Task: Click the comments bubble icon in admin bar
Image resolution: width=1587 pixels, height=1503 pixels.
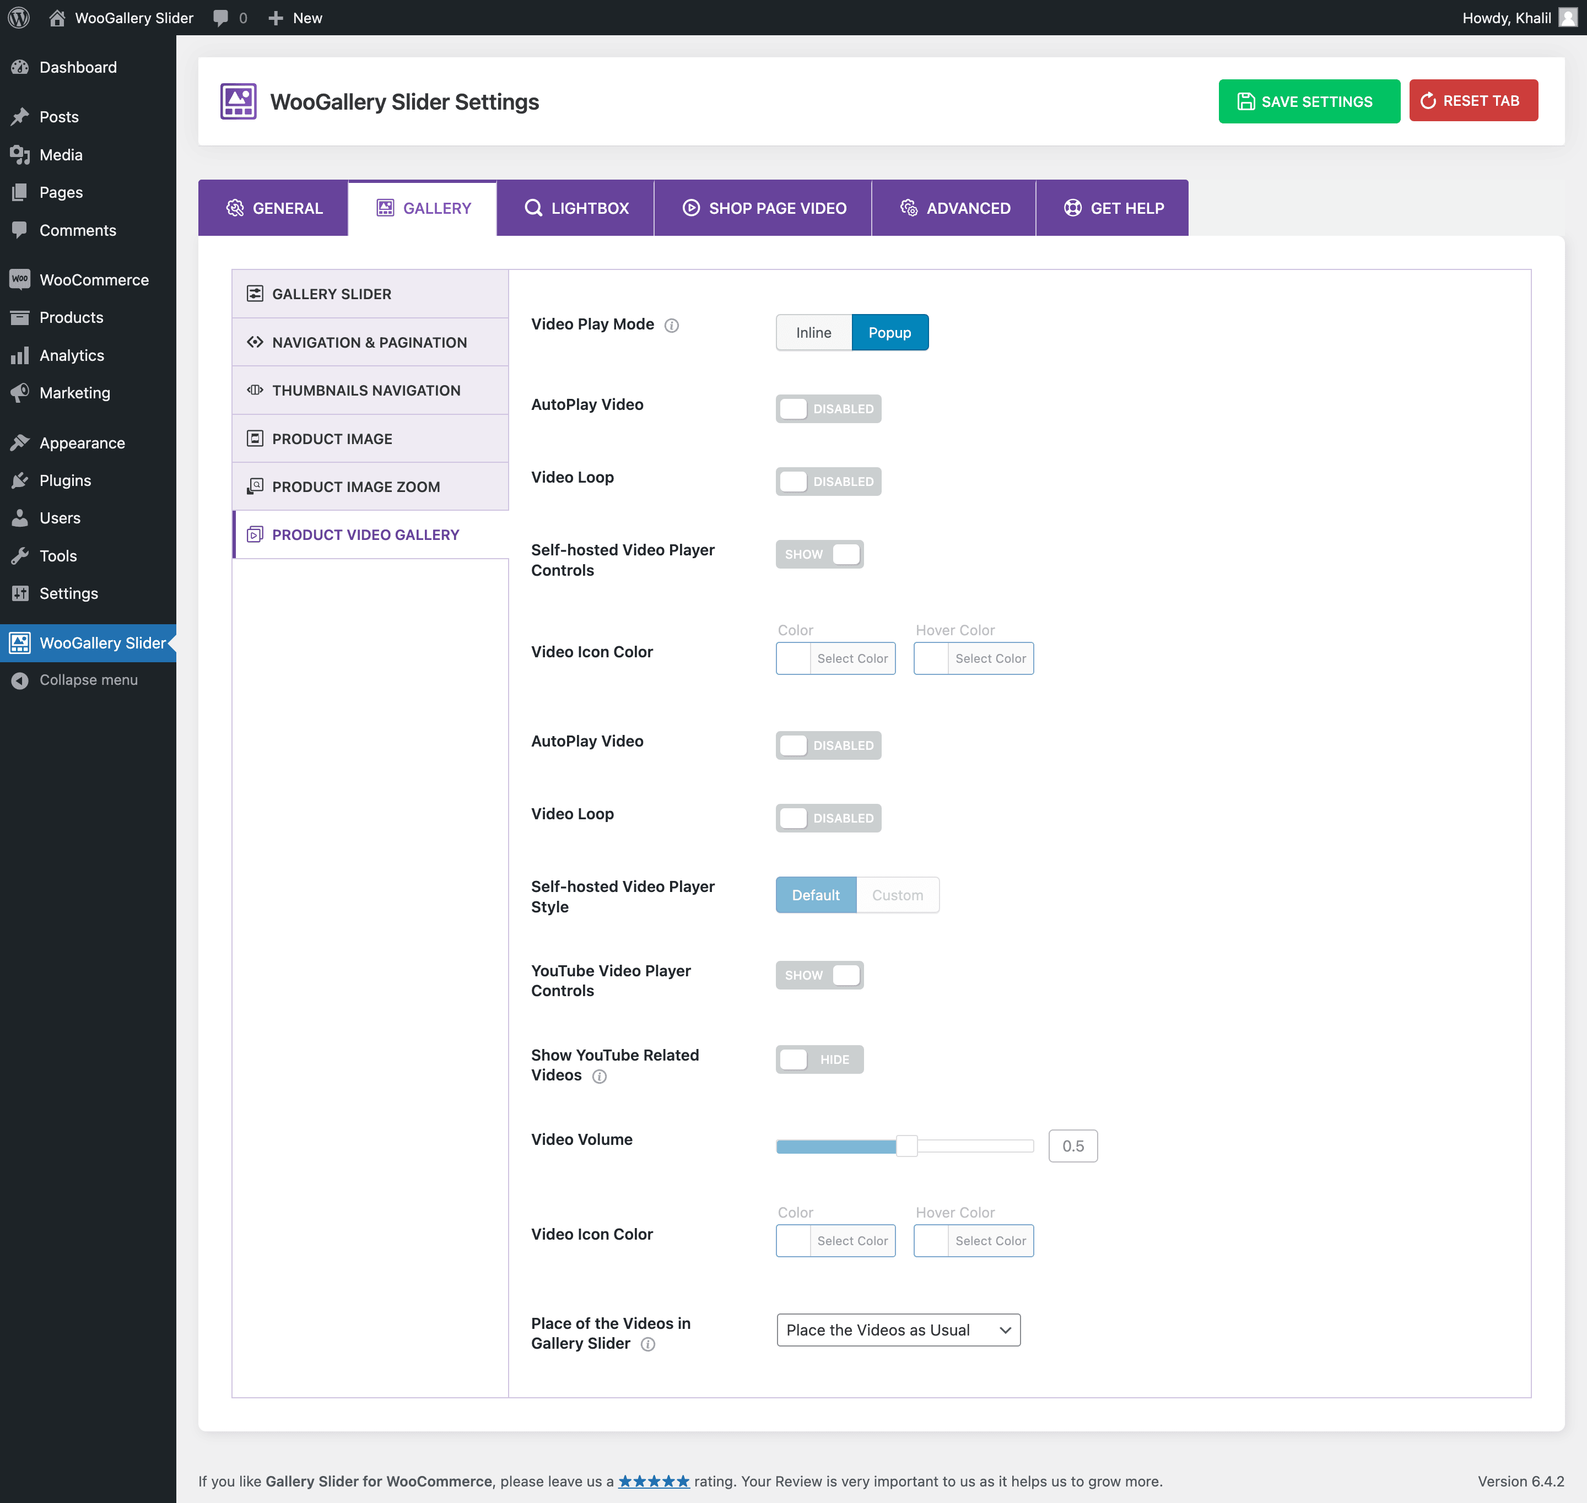Action: [x=221, y=18]
